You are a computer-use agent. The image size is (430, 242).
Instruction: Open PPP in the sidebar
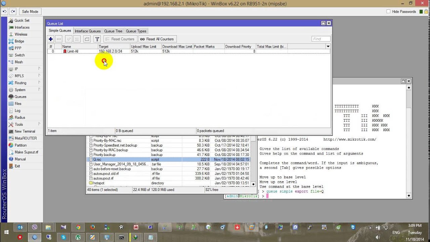[18, 48]
